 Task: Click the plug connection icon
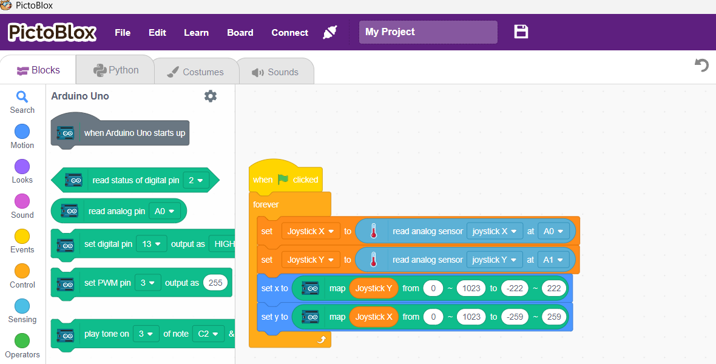coord(329,32)
